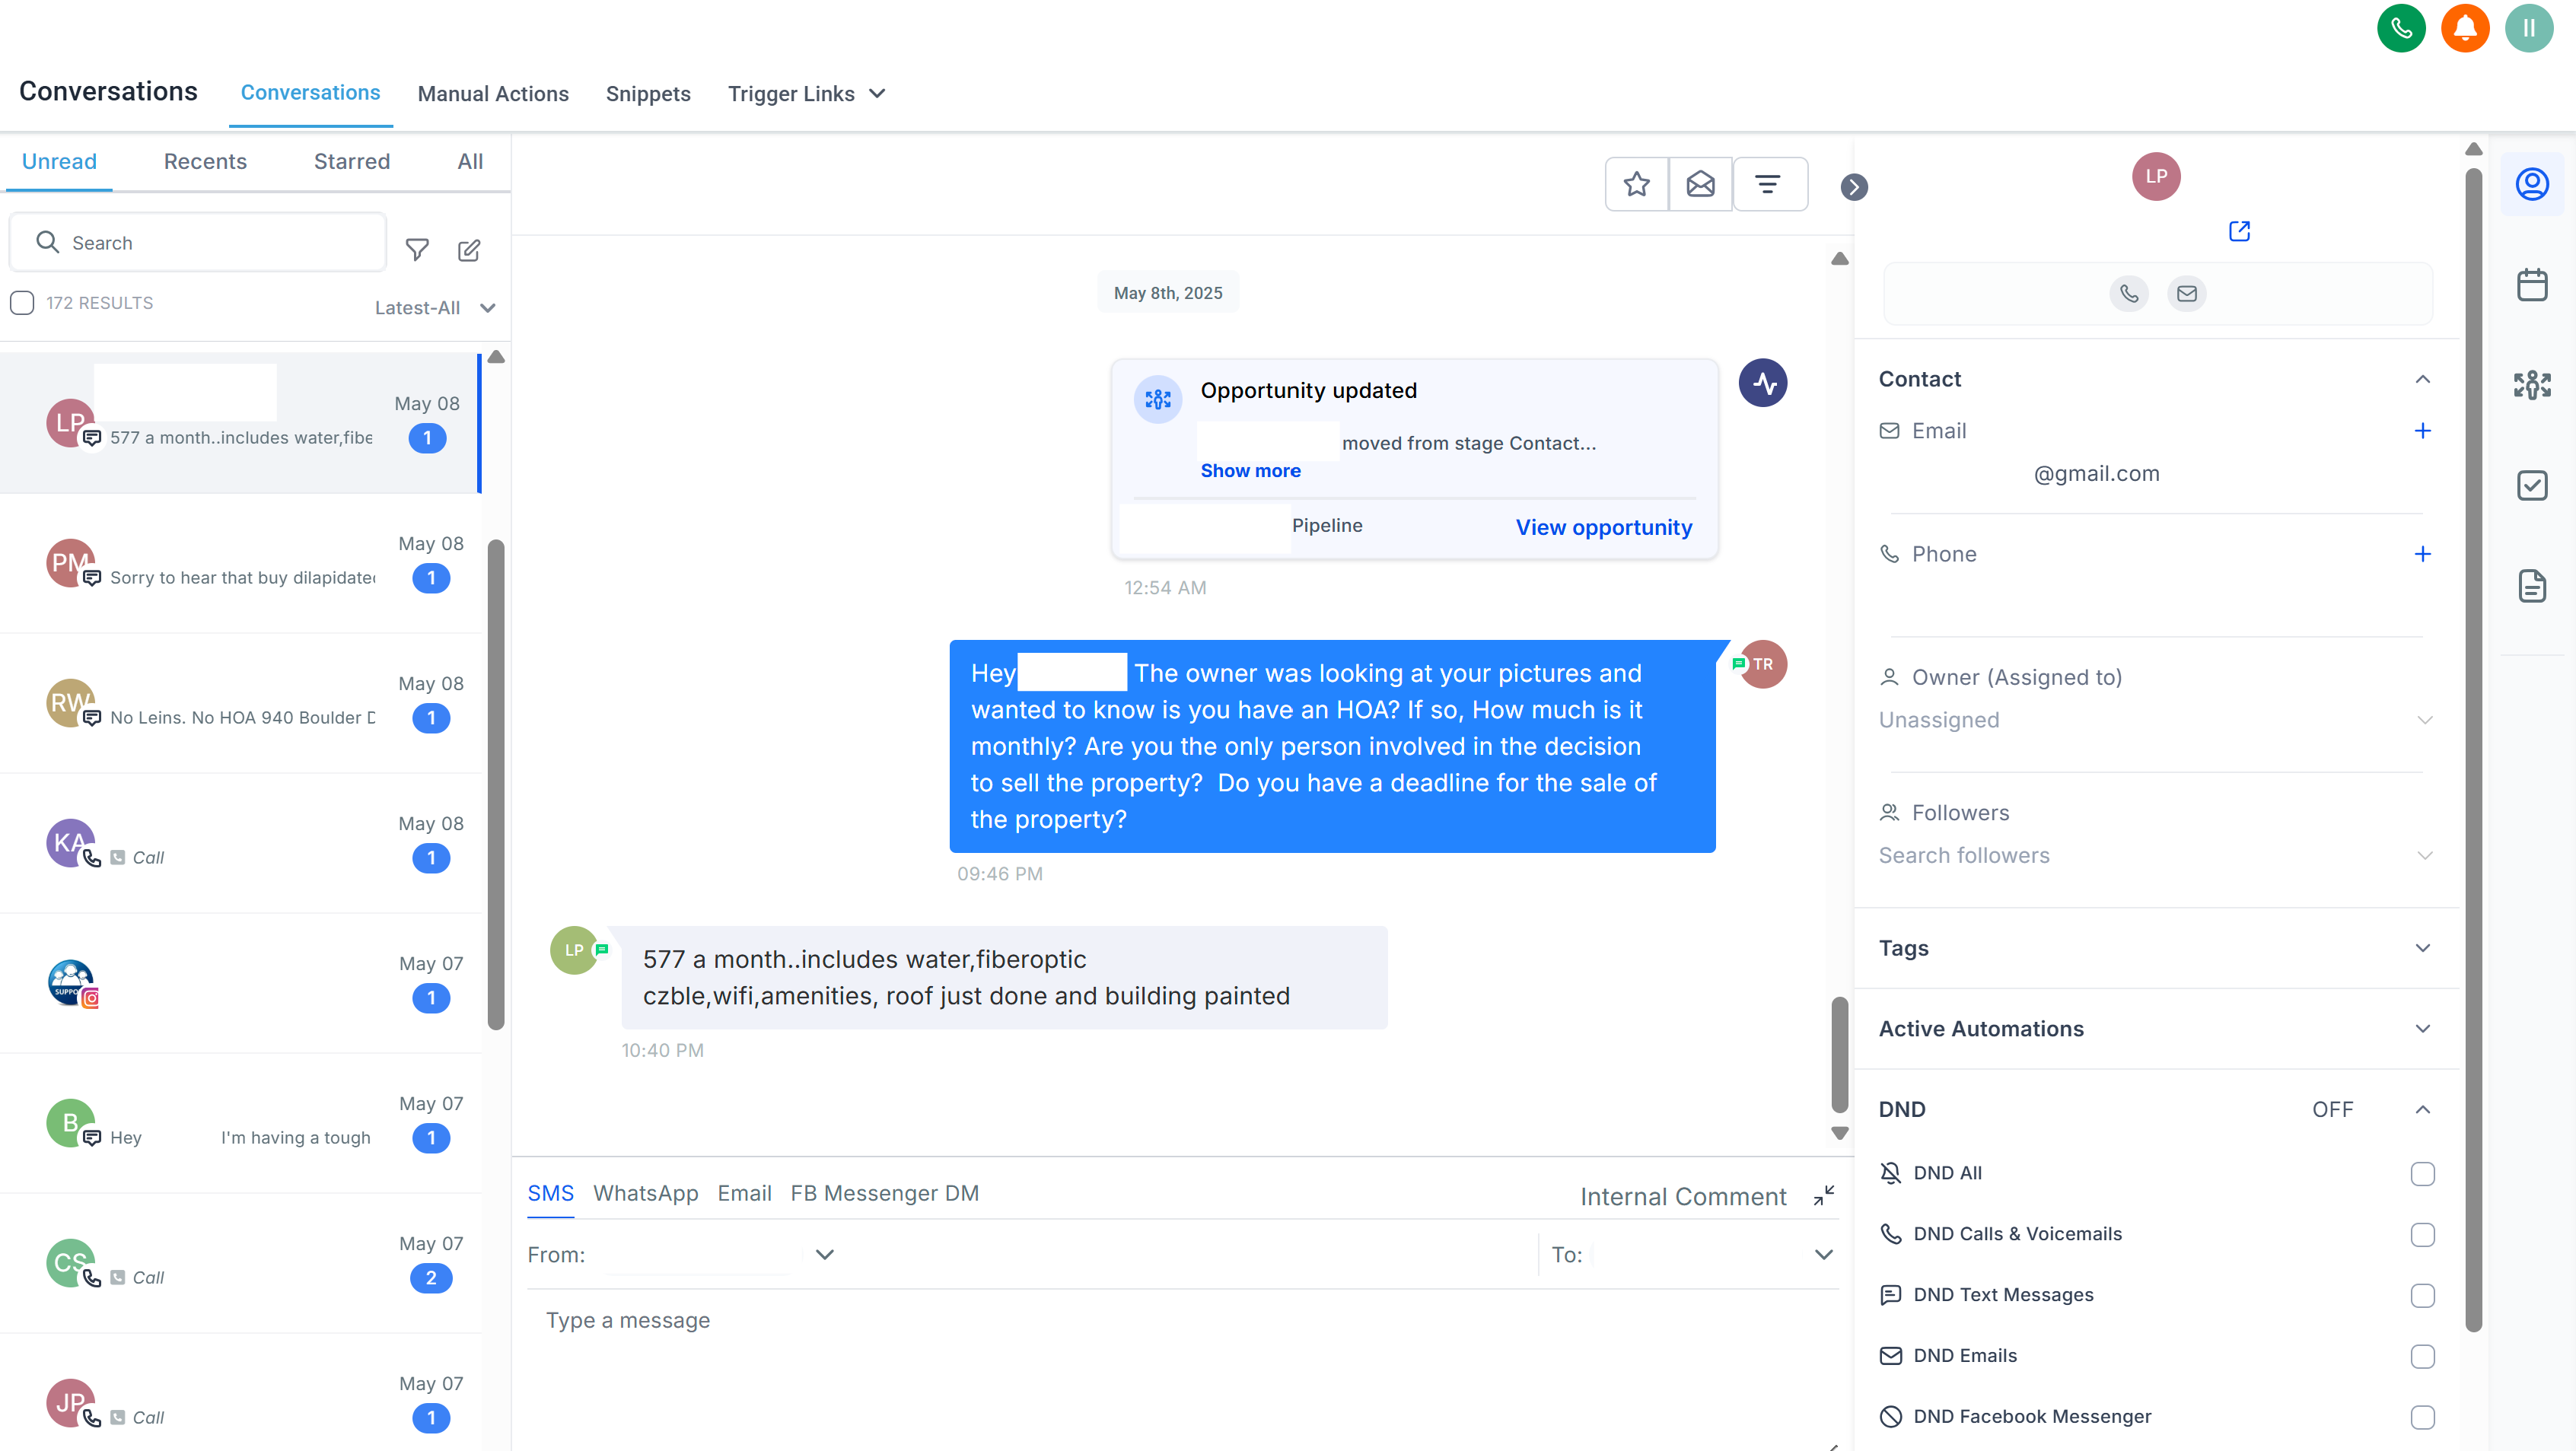The height and width of the screenshot is (1451, 2576).
Task: Open the message filter lines icon
Action: pos(1768,184)
